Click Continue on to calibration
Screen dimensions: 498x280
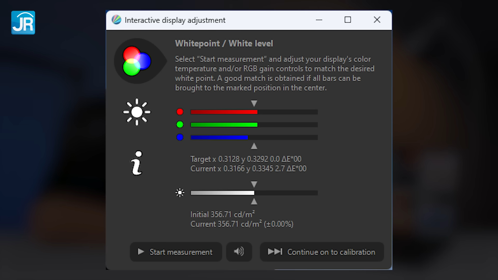tap(322, 251)
